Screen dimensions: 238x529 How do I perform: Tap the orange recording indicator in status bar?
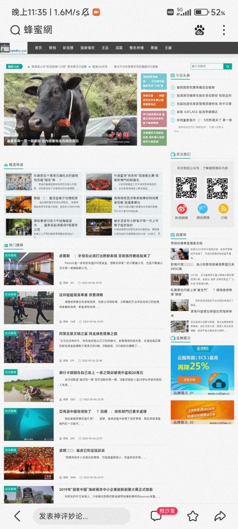(97, 12)
